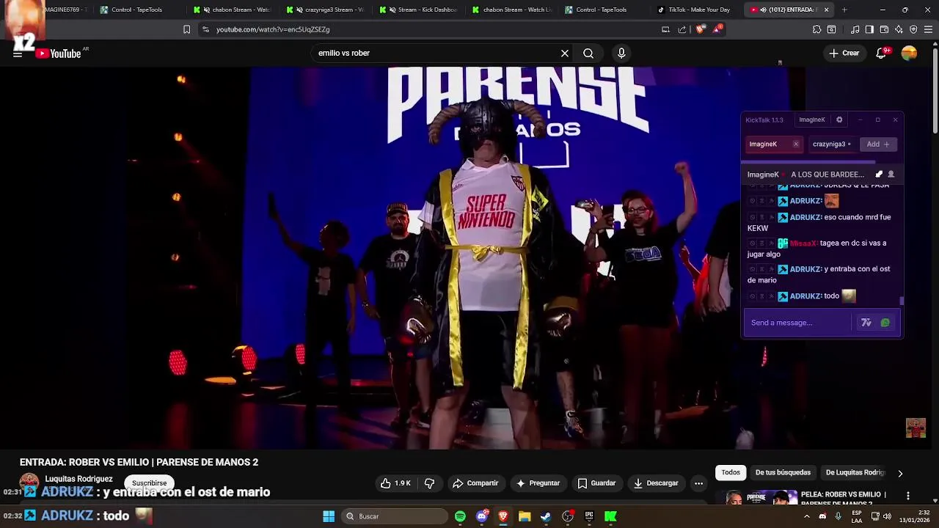Open the Brave playlist music note icon
The width and height of the screenshot is (939, 528).
pos(855,29)
